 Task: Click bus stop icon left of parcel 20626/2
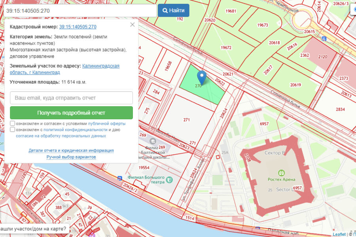click(x=120, y=178)
